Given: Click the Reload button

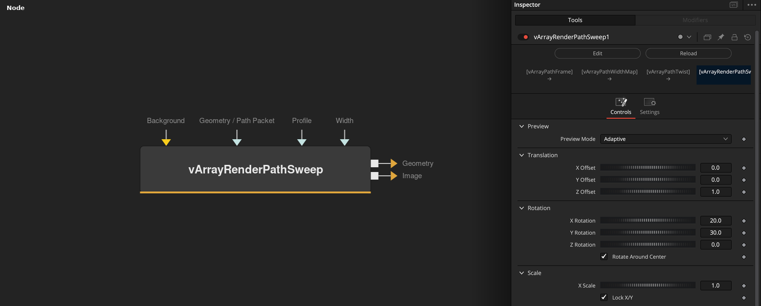Looking at the screenshot, I should click(x=688, y=53).
